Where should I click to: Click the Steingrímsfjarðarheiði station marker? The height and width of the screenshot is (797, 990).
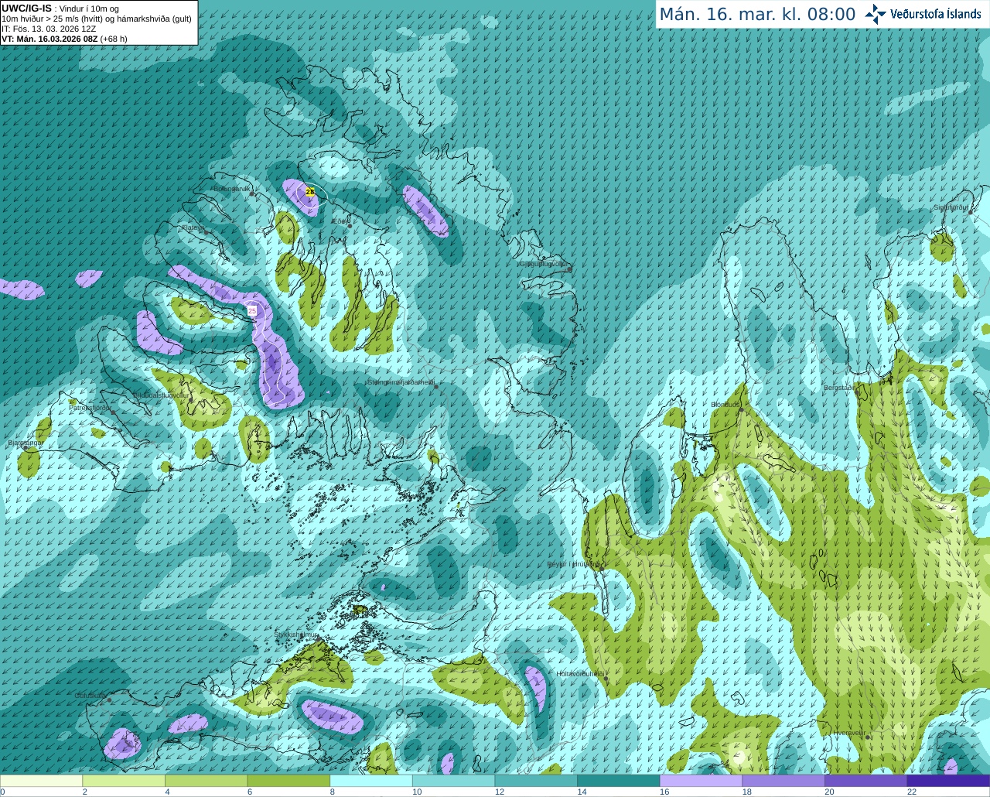437,387
